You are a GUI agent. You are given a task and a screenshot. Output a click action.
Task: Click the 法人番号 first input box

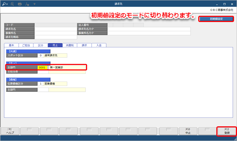click(x=110, y=25)
